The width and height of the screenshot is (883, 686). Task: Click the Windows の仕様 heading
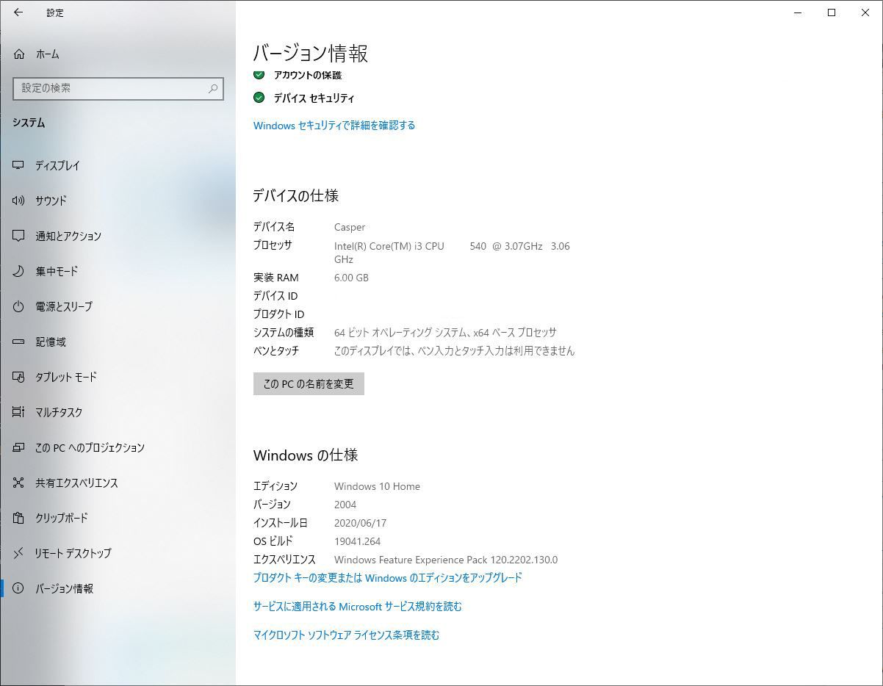point(306,455)
